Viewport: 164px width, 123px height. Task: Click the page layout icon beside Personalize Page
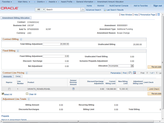pos(158,15)
